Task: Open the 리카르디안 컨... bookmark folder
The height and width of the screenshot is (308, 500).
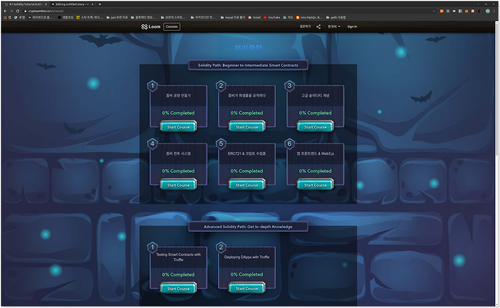Action: coord(203,17)
